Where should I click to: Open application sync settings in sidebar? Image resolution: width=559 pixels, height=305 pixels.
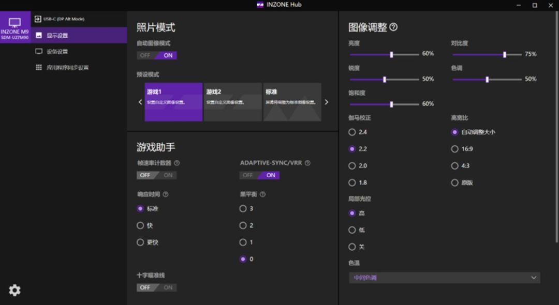tap(79, 67)
